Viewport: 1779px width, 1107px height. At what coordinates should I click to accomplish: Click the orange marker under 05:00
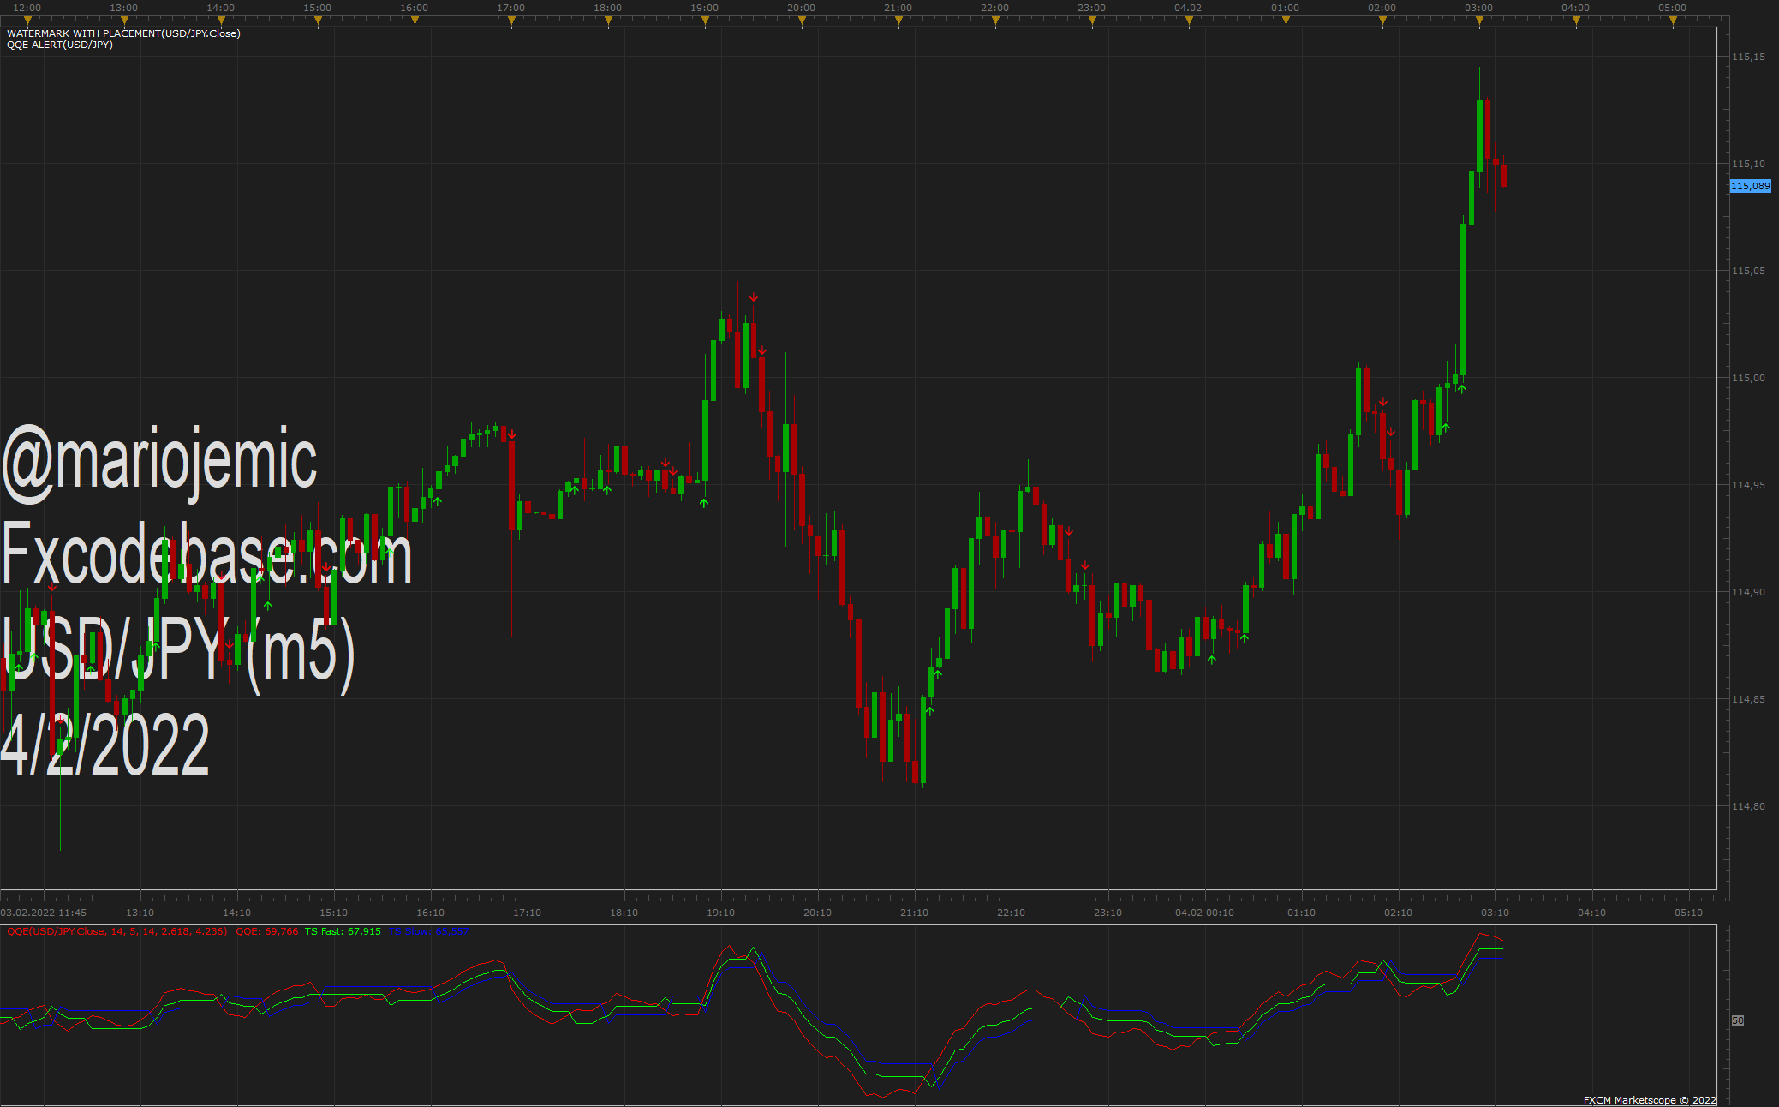pyautogui.click(x=1673, y=21)
